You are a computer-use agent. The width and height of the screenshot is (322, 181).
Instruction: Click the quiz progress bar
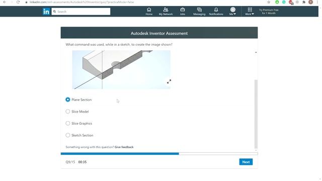[x=159, y=154]
